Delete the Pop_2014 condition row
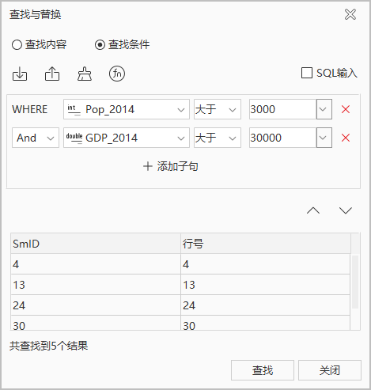Image resolution: width=371 pixels, height=390 pixels. [x=346, y=109]
